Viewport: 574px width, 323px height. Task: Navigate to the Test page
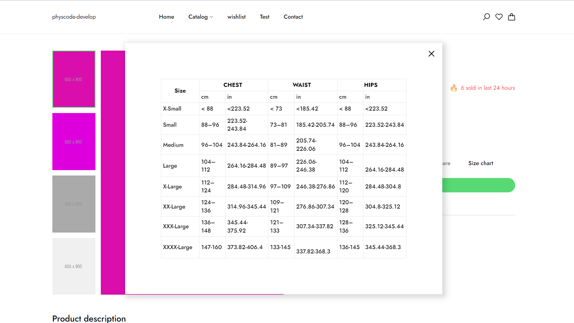pos(264,17)
